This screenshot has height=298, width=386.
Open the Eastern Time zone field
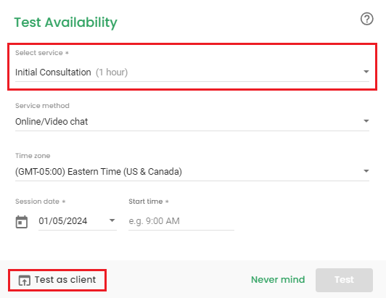(x=192, y=172)
